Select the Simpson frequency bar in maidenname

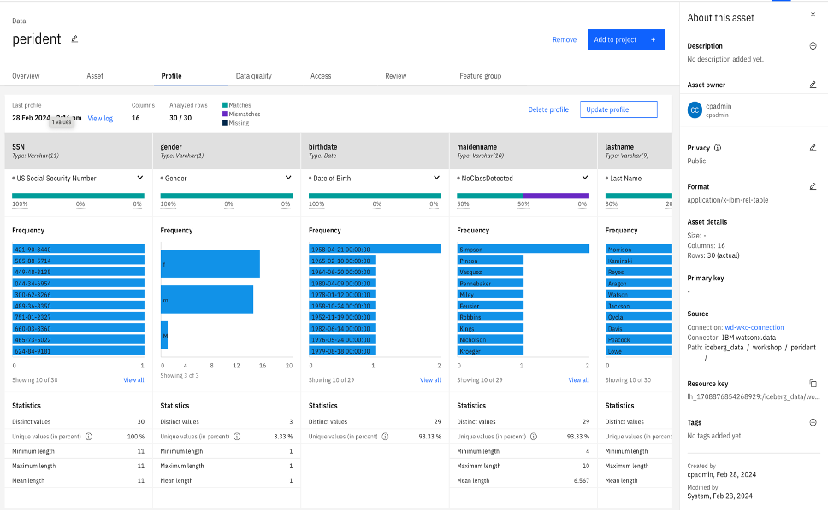(x=523, y=249)
